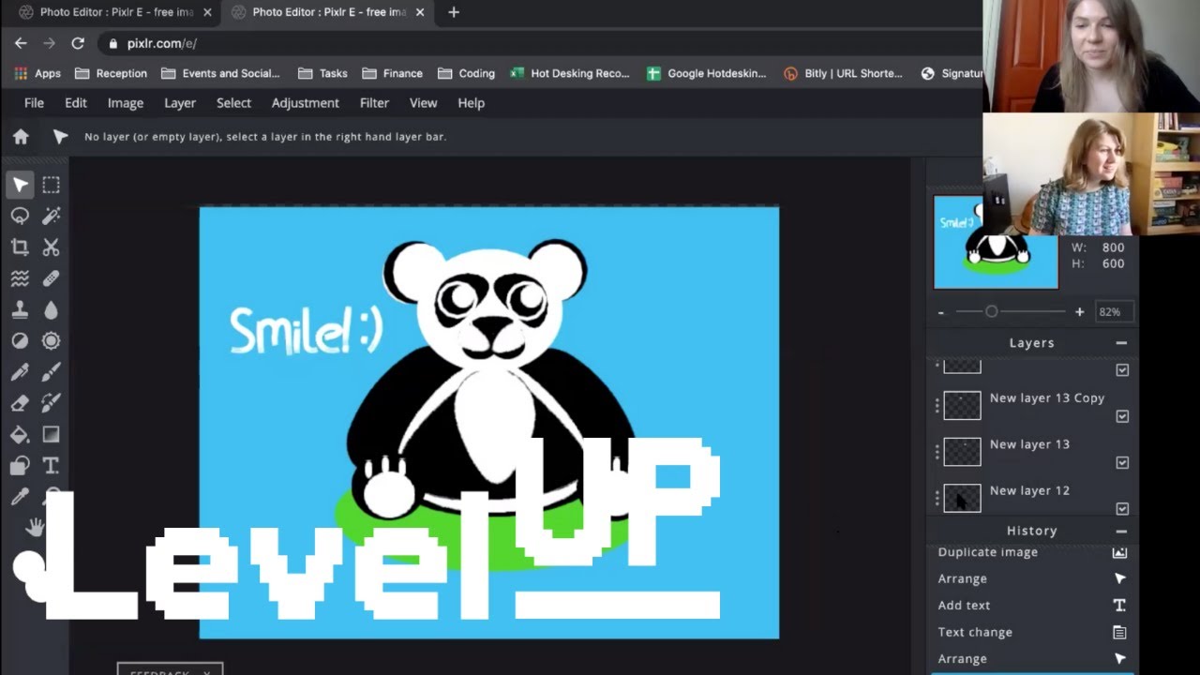The image size is (1200, 675).
Task: Open the Tasks bookmarks folder
Action: click(322, 73)
